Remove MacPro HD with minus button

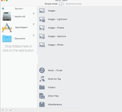pyautogui.click(x=34, y=13)
